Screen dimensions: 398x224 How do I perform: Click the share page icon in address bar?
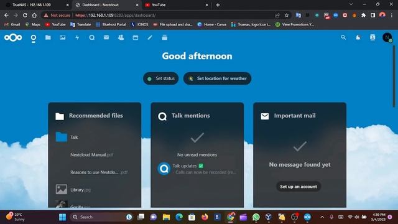click(x=277, y=15)
